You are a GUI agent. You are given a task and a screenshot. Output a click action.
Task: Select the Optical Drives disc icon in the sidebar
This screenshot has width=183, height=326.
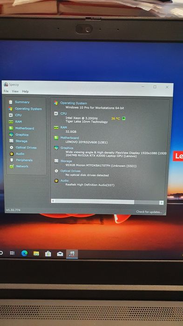12,147
